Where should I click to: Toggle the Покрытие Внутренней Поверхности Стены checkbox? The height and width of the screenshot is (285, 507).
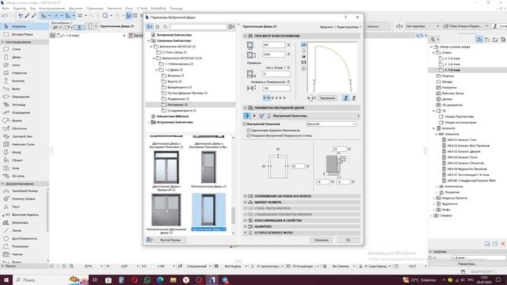click(249, 135)
